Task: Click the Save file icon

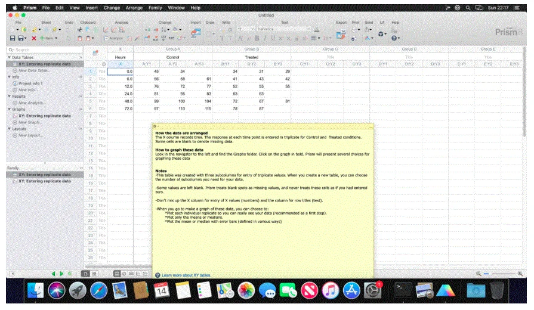Action: pyautogui.click(x=13, y=38)
